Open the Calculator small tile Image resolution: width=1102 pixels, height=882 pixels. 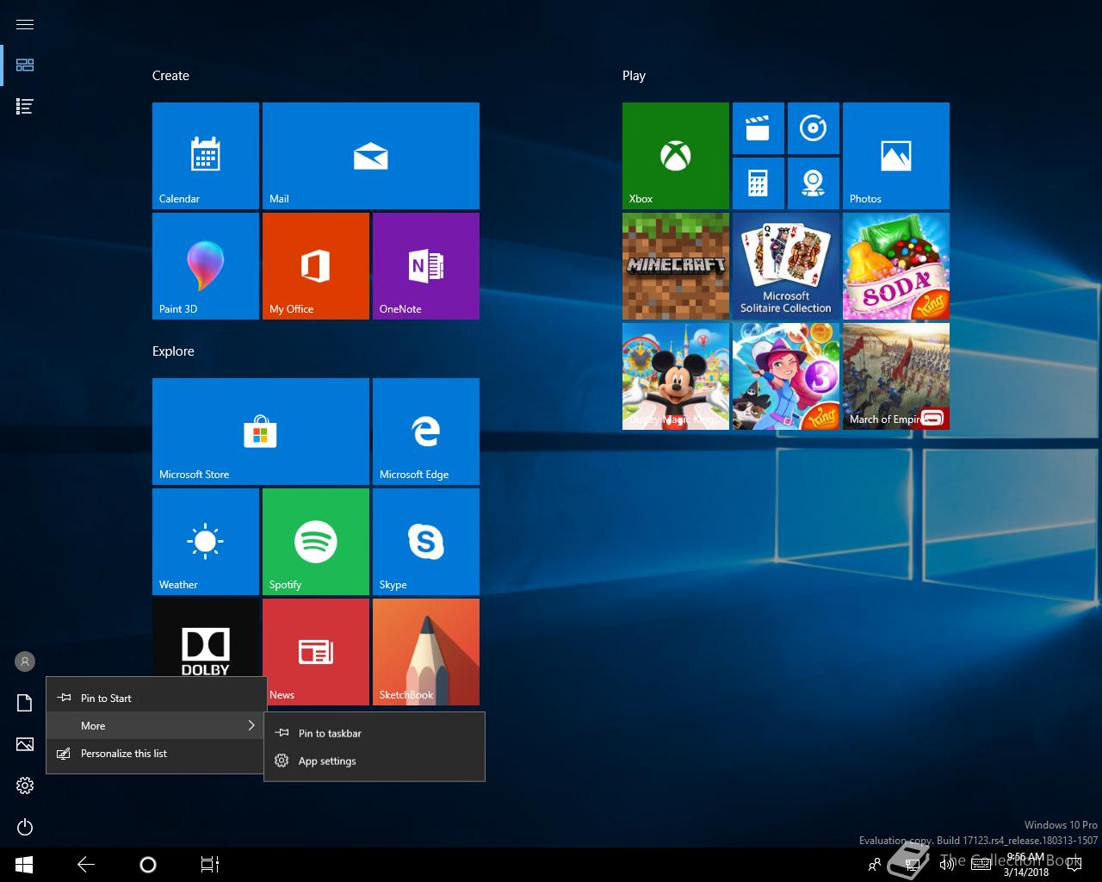tap(758, 183)
